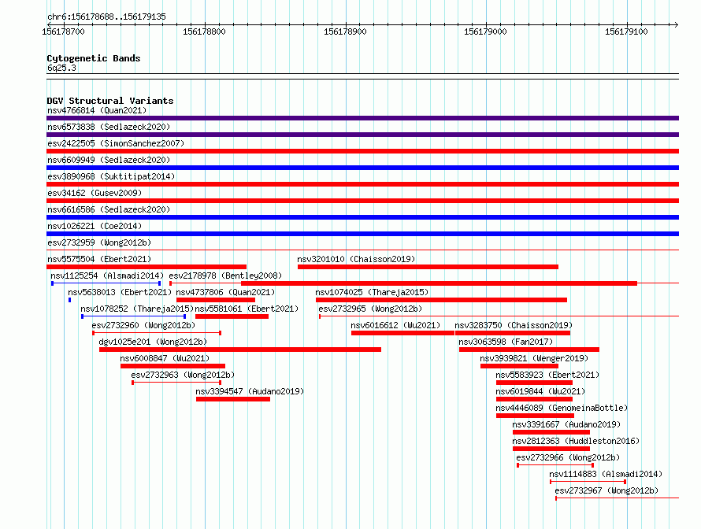
Task: Open nsv1125254 (Alsmadi2014) label
Action: click(107, 276)
